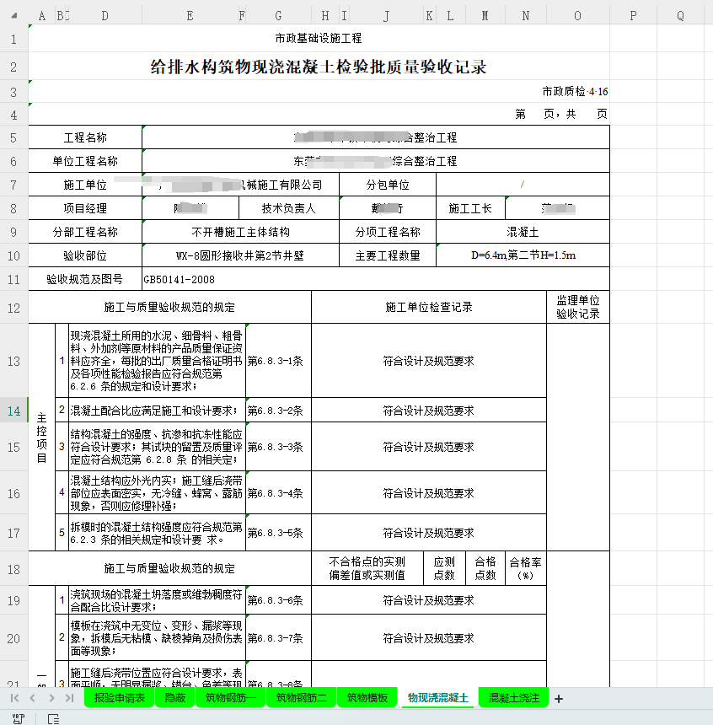Select column M header
713x725 pixels.
[485, 16]
